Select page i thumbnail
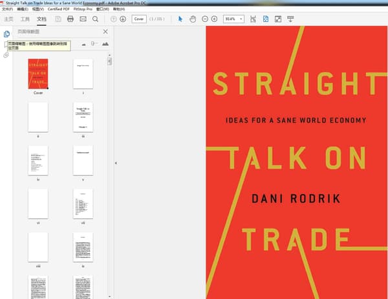 pos(83,74)
